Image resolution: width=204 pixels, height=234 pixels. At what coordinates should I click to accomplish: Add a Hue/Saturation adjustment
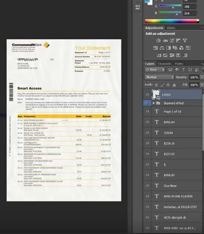[x=155, y=48]
